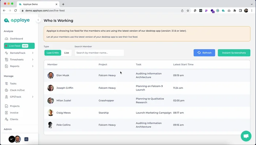Expand the Reports submenu chevron
This screenshot has width=256, height=145.
[x=33, y=66]
